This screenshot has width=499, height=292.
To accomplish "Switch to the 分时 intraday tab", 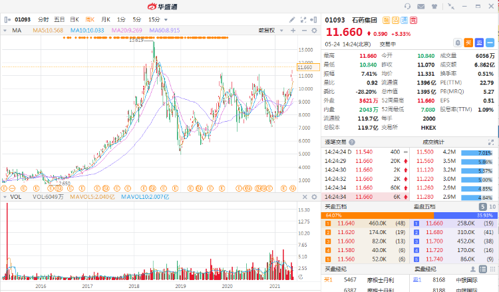I will [x=43, y=20].
